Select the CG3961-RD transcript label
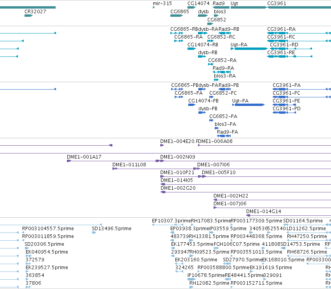Viewport: 331px width, 289px height. coord(284,45)
